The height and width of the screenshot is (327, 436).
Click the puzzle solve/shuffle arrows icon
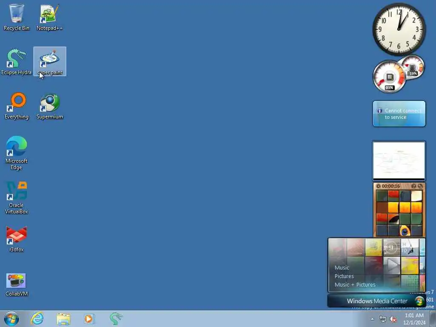point(420,186)
